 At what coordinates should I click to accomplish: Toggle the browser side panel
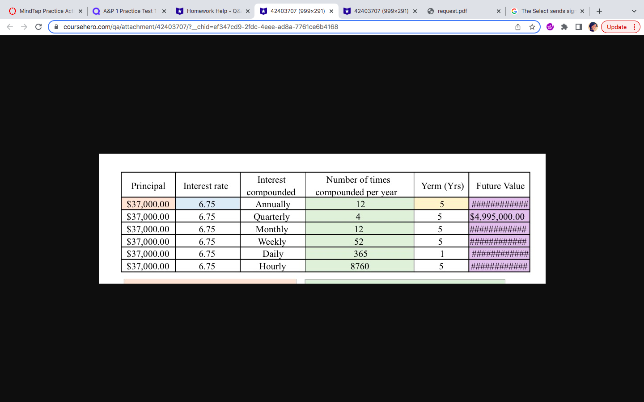(x=579, y=27)
